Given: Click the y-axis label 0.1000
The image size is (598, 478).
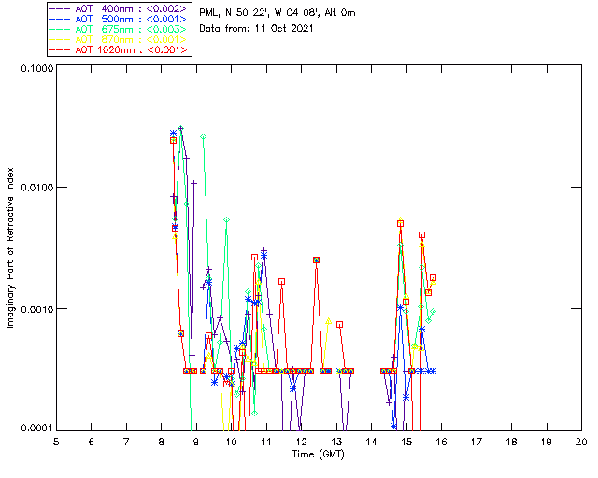Looking at the screenshot, I should point(36,68).
